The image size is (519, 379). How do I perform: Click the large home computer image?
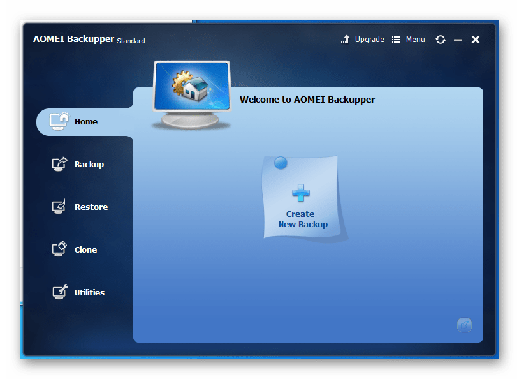[x=191, y=93]
